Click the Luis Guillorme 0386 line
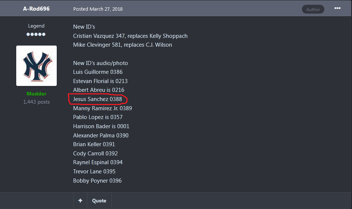352x209 pixels. point(98,72)
